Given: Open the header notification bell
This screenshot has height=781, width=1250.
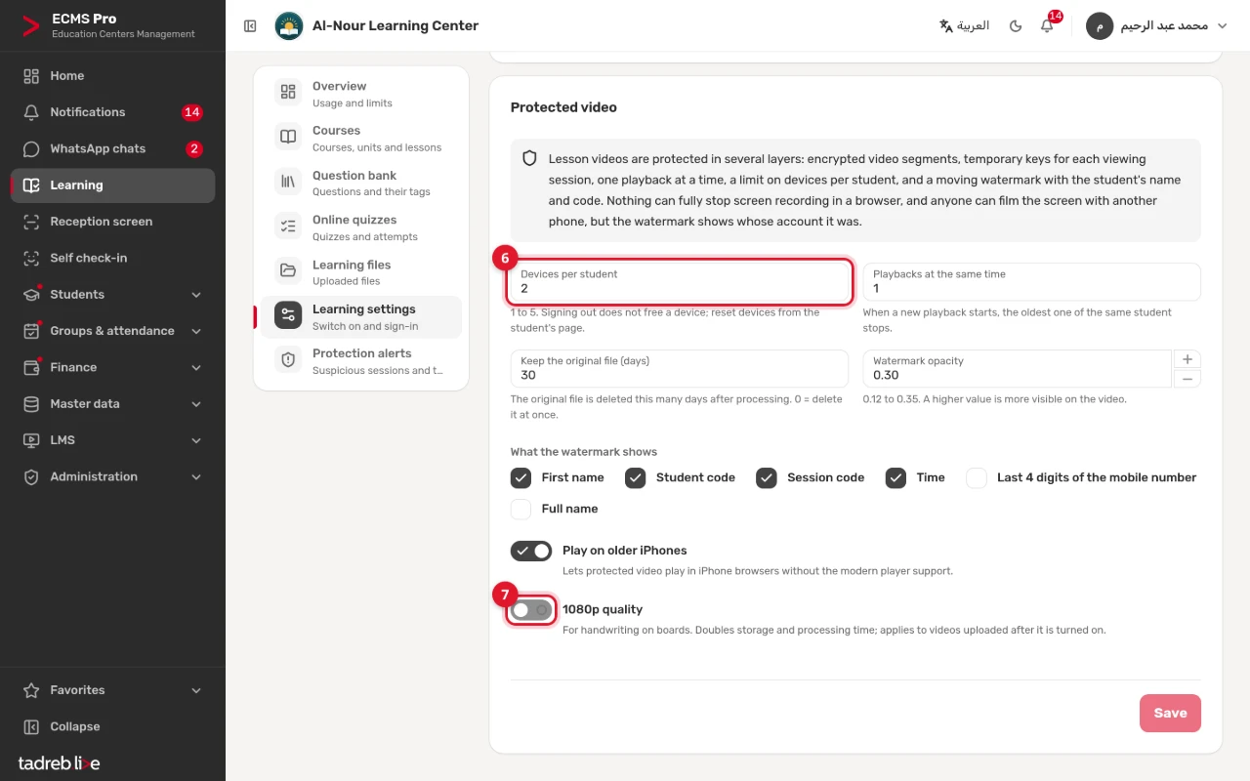Looking at the screenshot, I should [1047, 26].
